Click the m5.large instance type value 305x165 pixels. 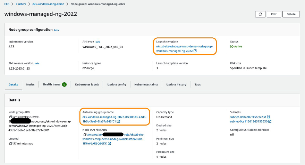[88, 68]
